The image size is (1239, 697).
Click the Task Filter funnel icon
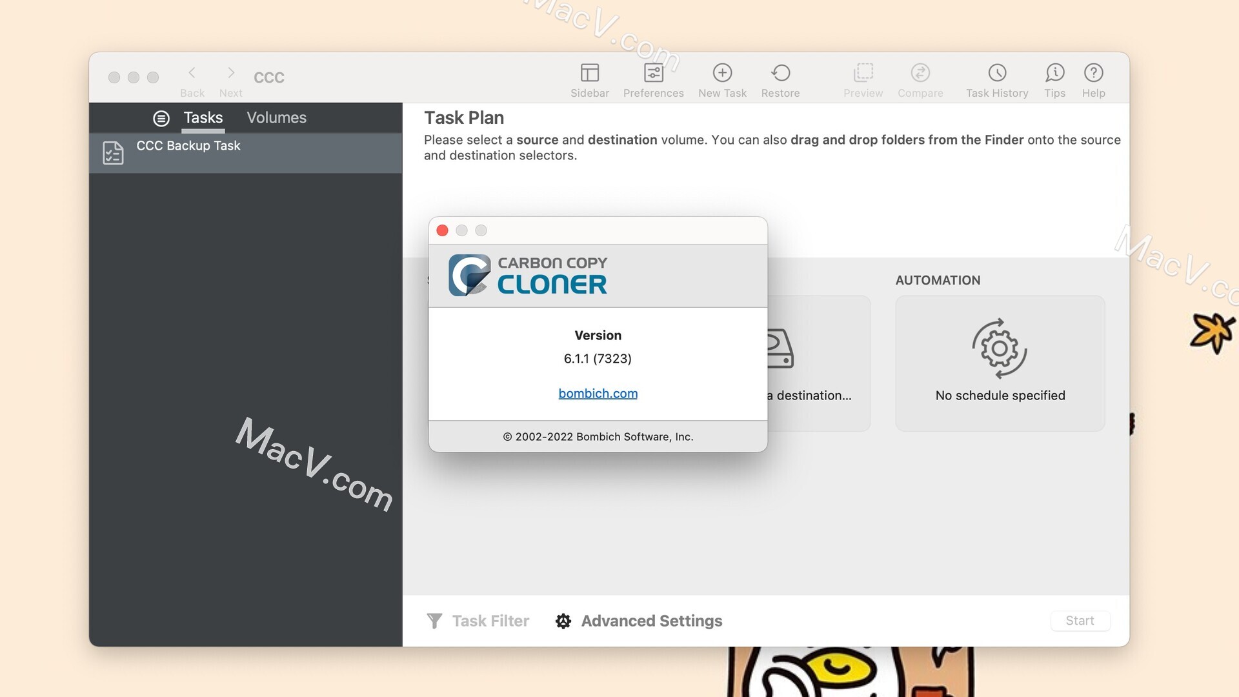[x=434, y=620]
